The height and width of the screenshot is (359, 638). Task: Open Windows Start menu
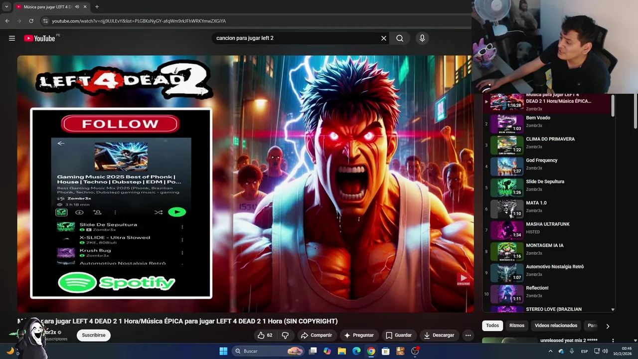(223, 351)
